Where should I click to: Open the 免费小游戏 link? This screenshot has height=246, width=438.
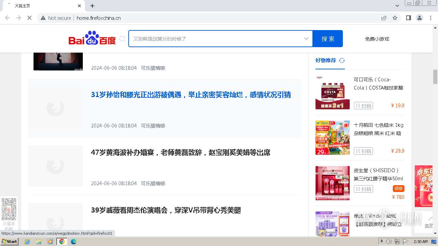(x=377, y=39)
